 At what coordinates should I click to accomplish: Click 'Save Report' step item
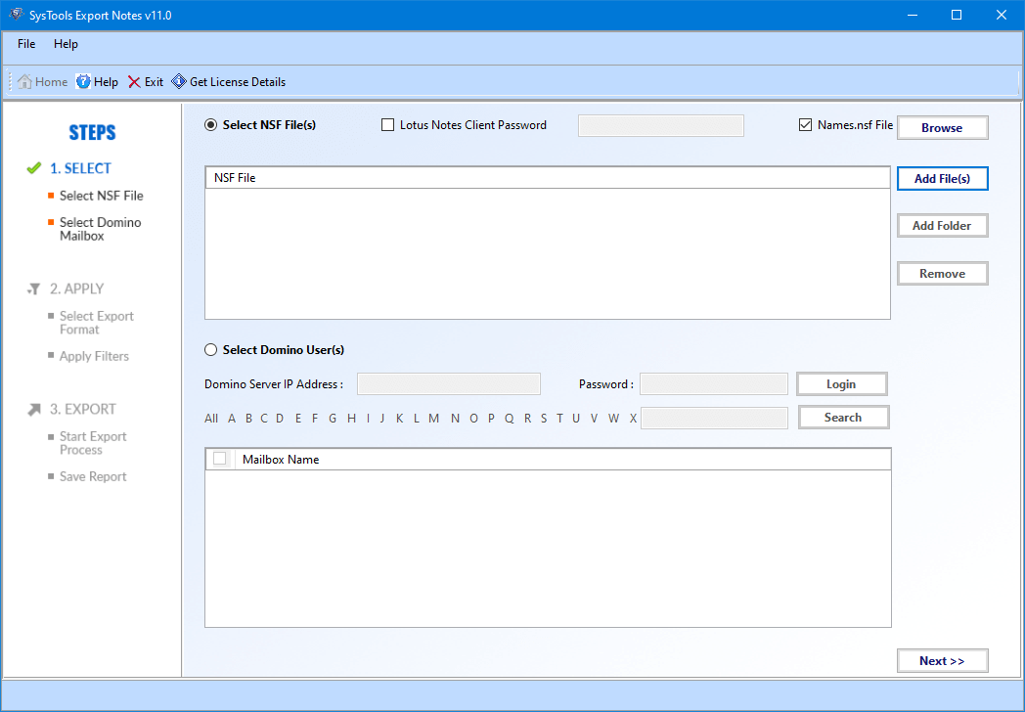click(x=93, y=476)
